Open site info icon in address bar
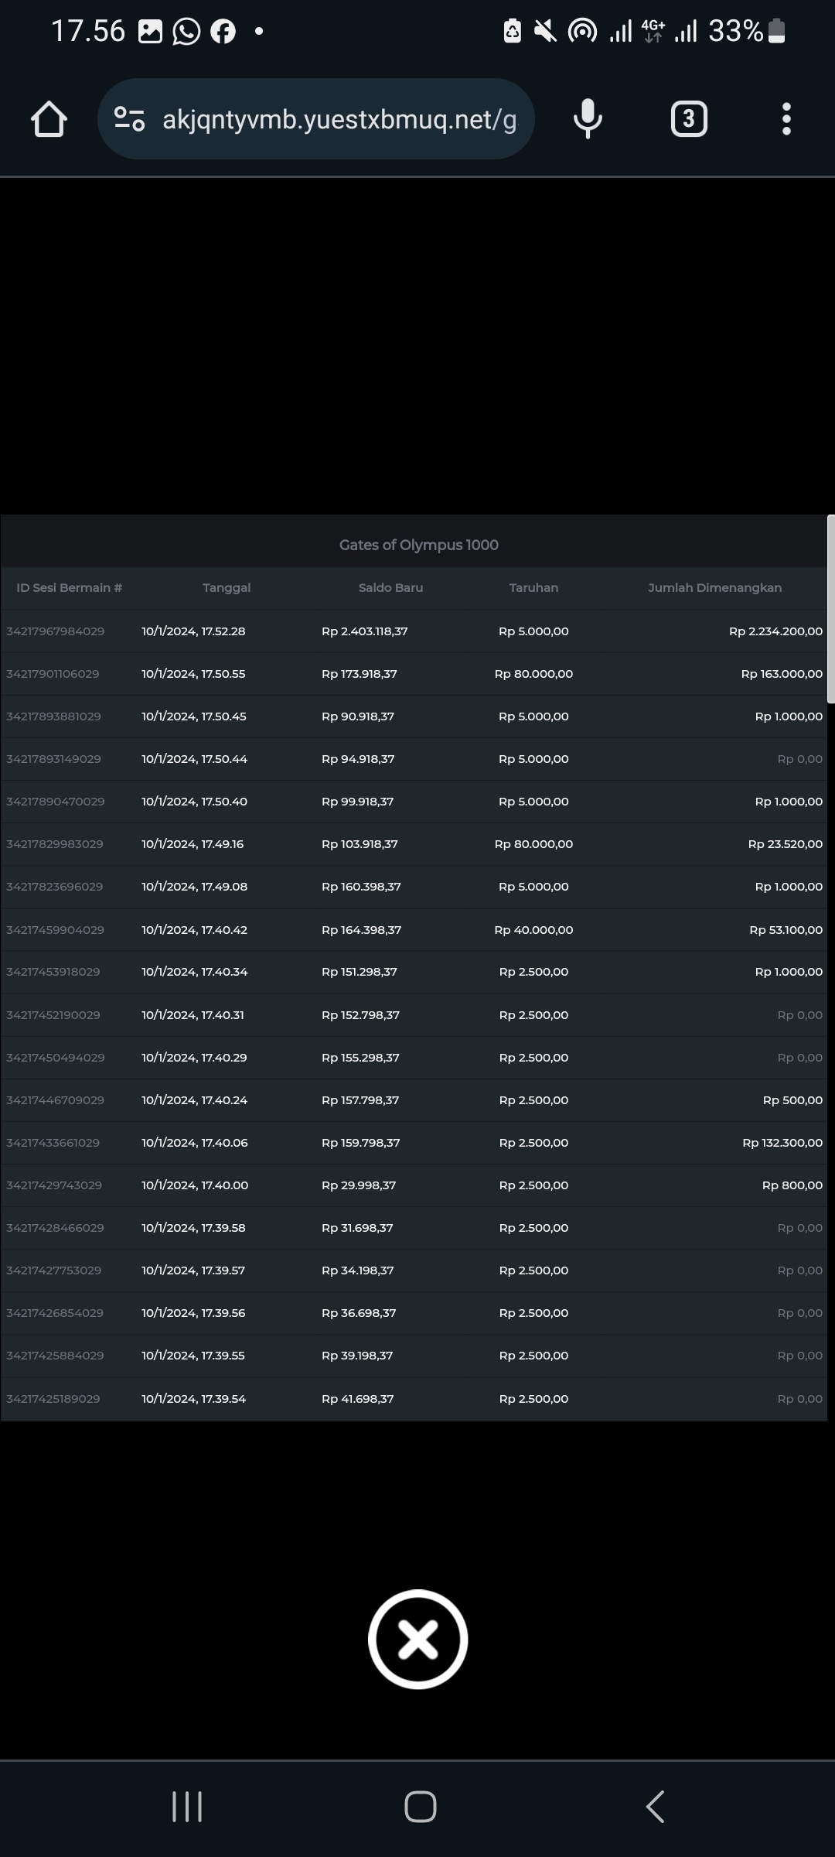Image resolution: width=835 pixels, height=1857 pixels. (129, 119)
